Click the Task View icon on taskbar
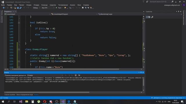 click(15, 101)
